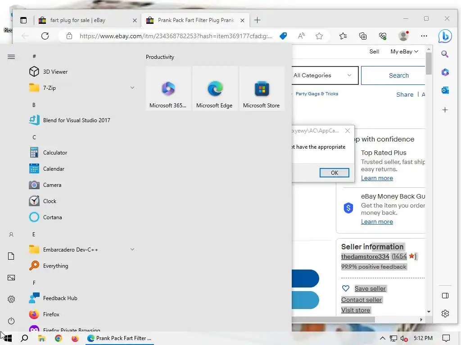Click the eBay URL address bar

coord(176,36)
